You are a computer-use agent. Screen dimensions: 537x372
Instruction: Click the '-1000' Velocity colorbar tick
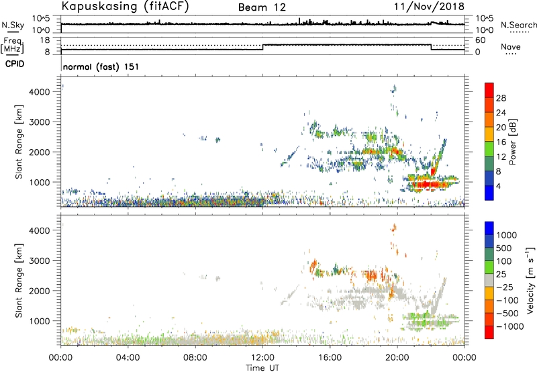pyautogui.click(x=510, y=326)
